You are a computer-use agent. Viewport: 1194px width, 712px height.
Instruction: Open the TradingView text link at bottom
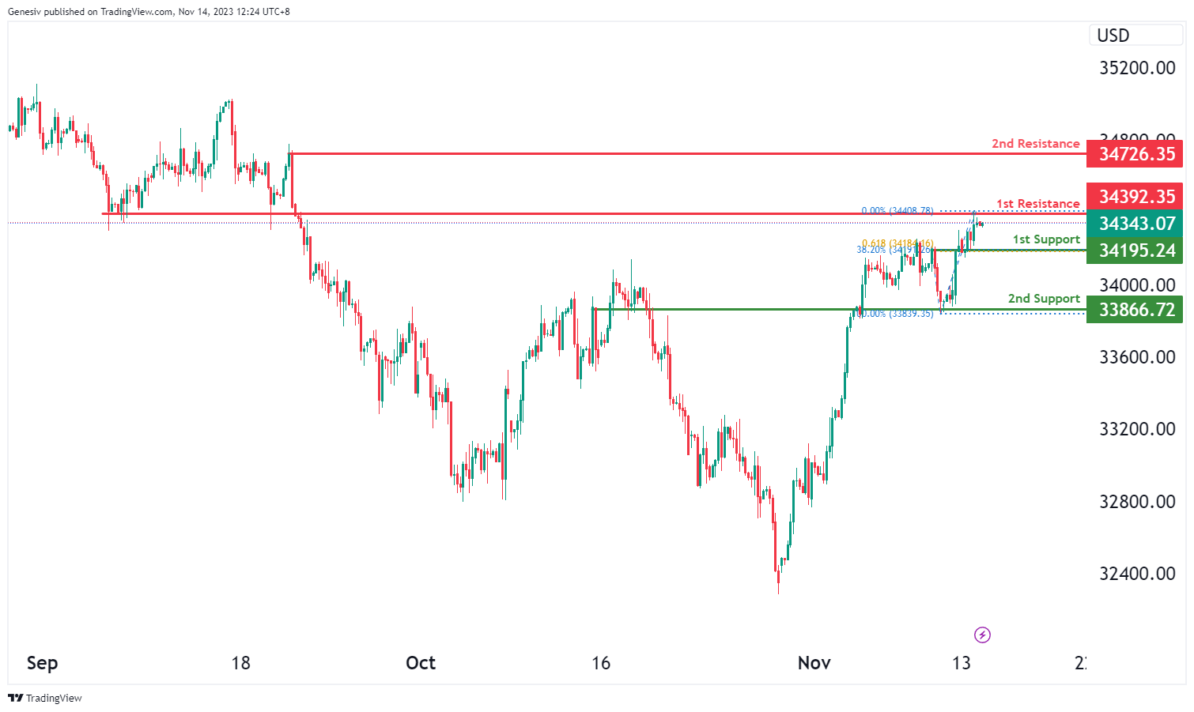click(x=54, y=698)
